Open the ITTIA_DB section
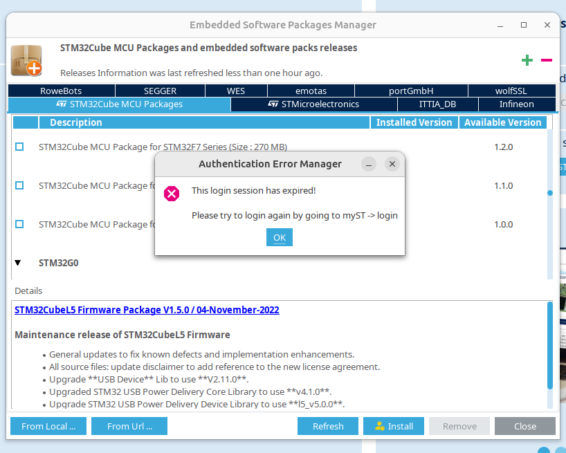 point(437,104)
